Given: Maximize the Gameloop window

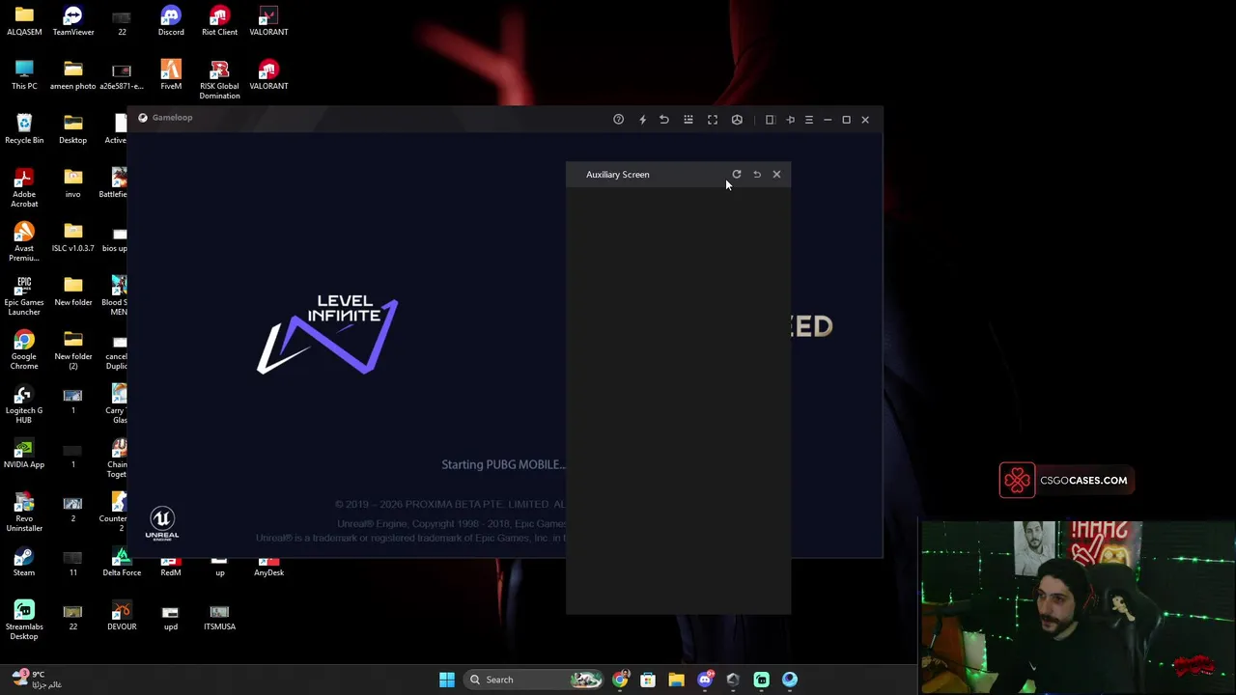Looking at the screenshot, I should [x=847, y=120].
